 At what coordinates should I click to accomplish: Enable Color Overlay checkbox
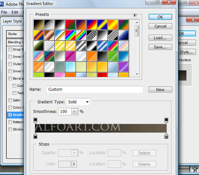coord(10,107)
